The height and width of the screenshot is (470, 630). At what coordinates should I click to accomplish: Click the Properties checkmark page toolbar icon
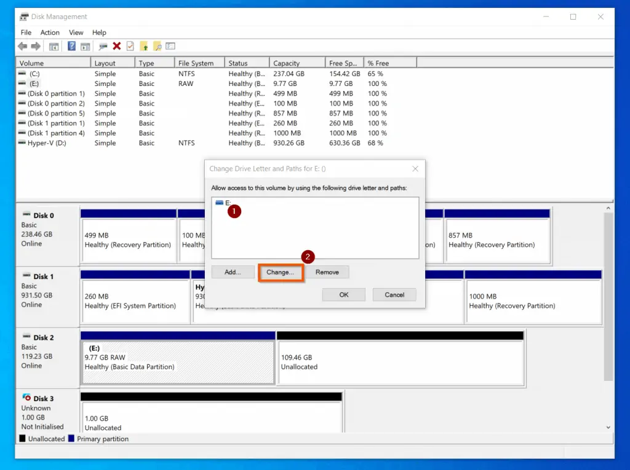[x=130, y=46]
